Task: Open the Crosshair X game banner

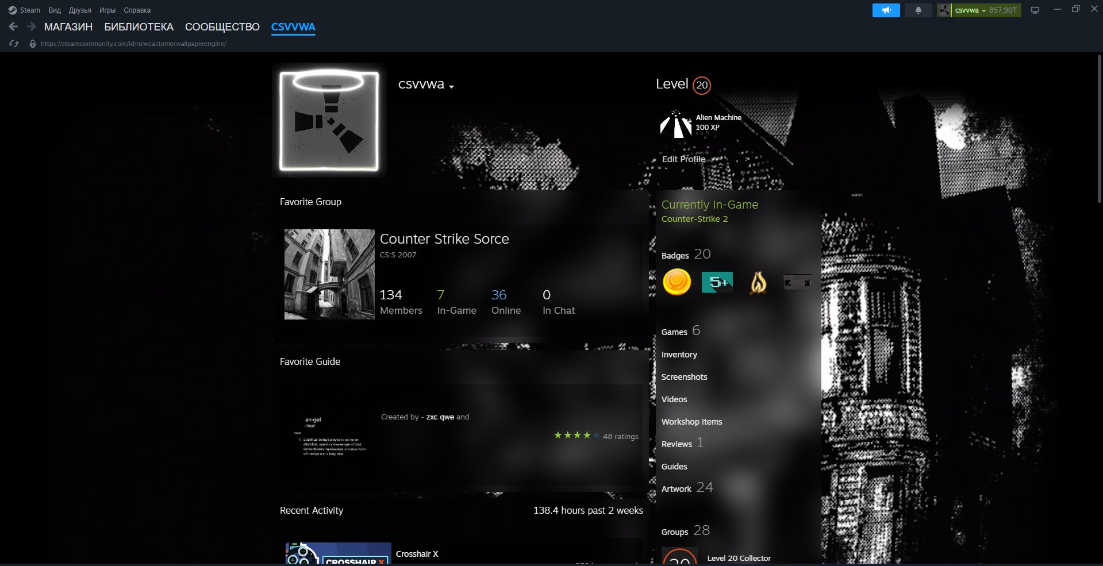Action: tap(339, 553)
